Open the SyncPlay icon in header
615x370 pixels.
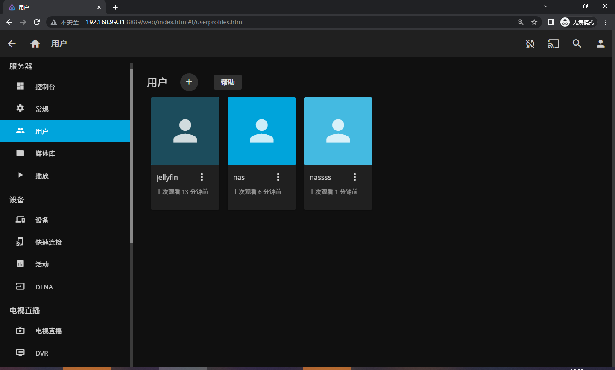530,43
